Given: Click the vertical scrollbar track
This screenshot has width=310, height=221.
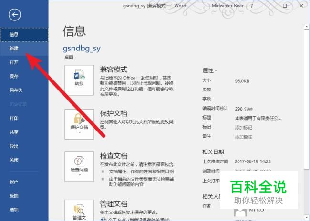Looking at the screenshot, I should 307,191.
